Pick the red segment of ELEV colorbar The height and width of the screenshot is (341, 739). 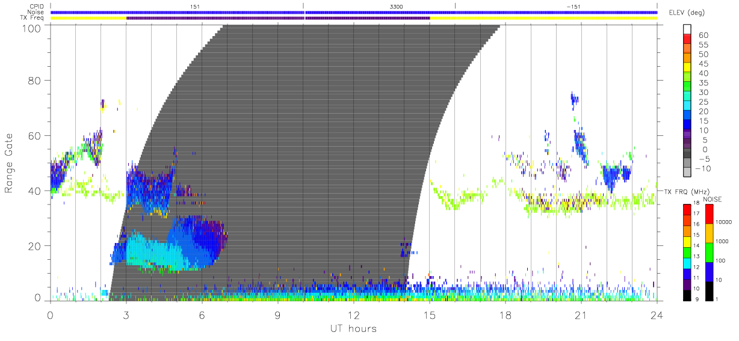[x=687, y=40]
